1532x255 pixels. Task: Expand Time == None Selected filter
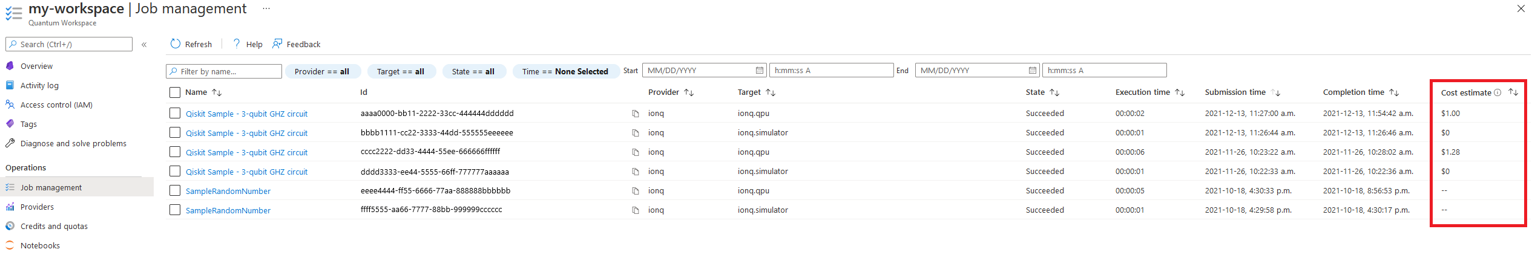[x=566, y=71]
